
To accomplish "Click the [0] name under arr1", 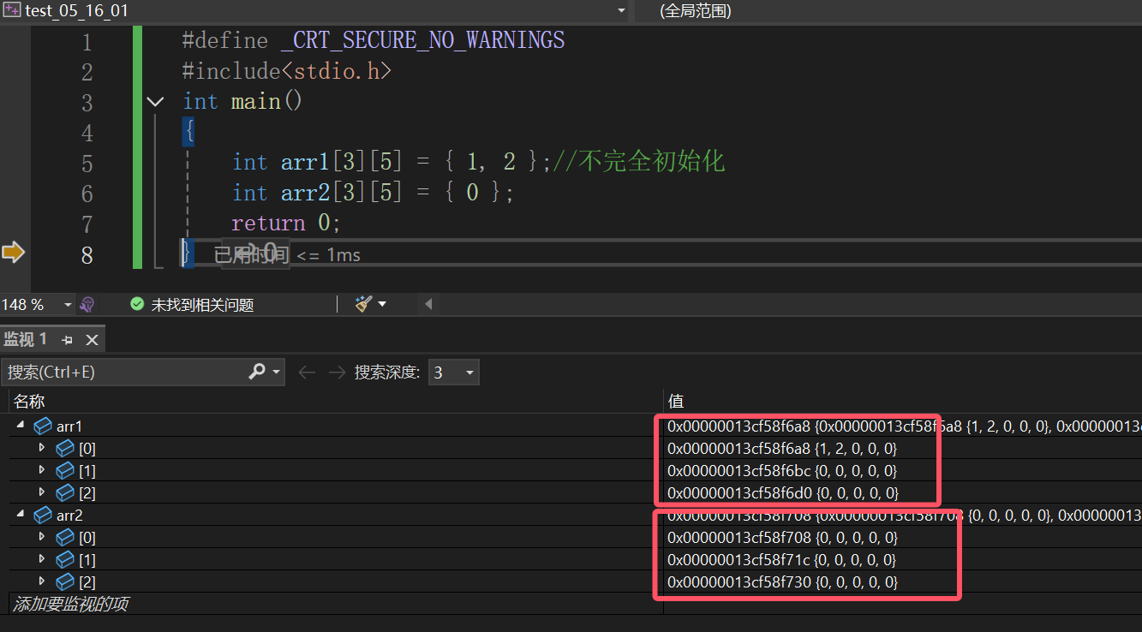I will pyautogui.click(x=87, y=448).
